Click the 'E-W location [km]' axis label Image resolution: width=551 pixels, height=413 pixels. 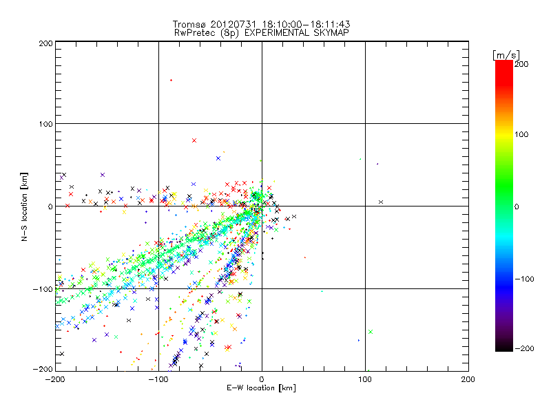(261, 388)
